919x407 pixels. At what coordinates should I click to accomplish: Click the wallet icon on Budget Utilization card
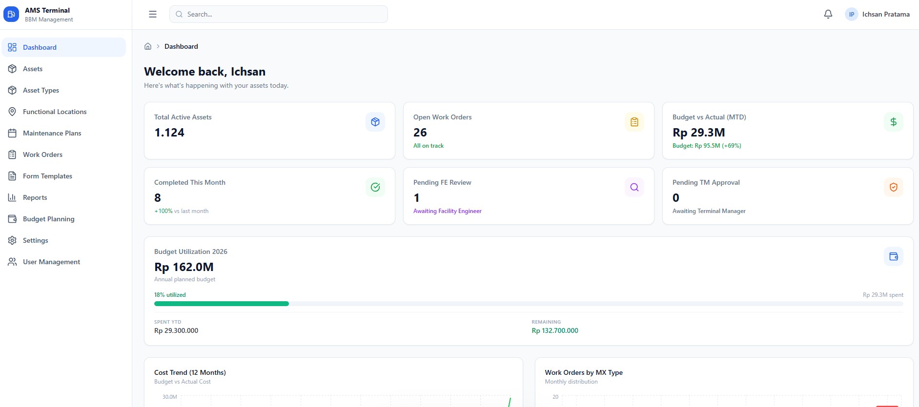[893, 256]
